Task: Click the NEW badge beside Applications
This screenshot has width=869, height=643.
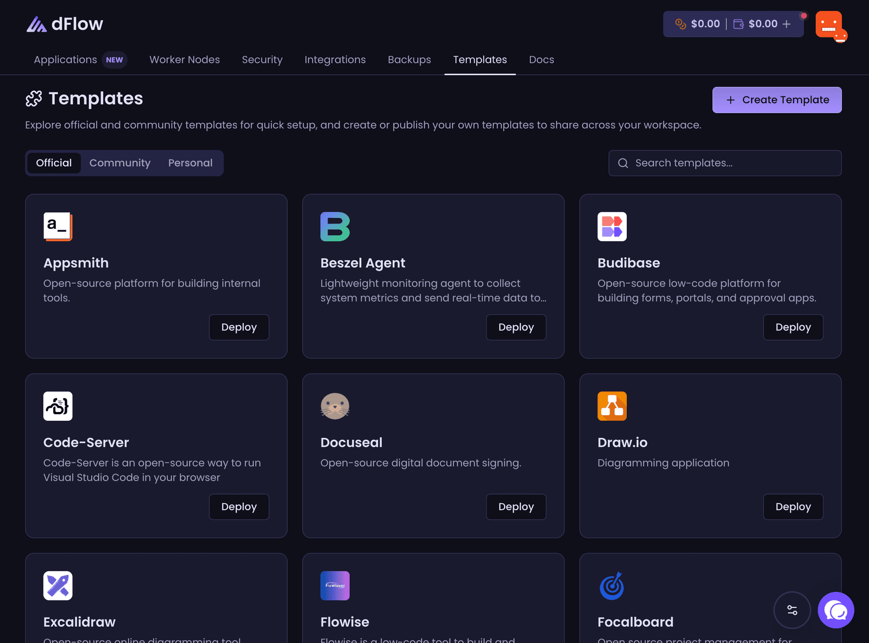Action: tap(115, 60)
